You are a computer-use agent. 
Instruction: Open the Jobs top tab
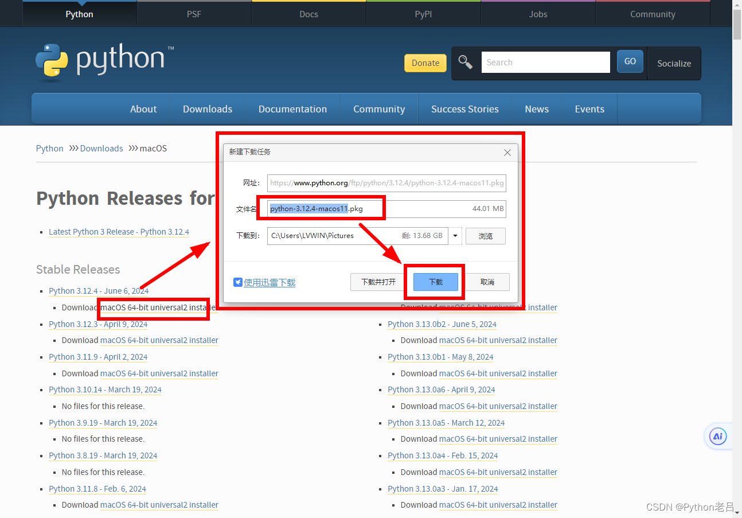tap(538, 14)
